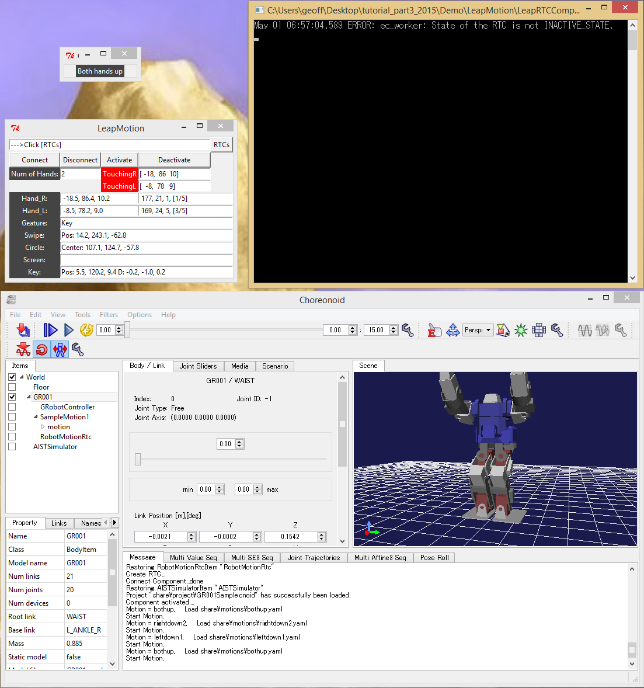Click the RTCs button in LeapMotion window
644x688 pixels.
pyautogui.click(x=221, y=145)
